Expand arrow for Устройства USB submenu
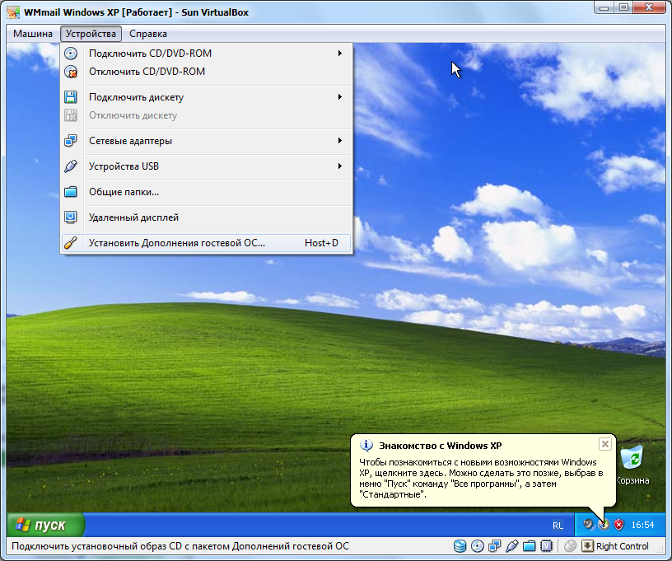 point(340,166)
